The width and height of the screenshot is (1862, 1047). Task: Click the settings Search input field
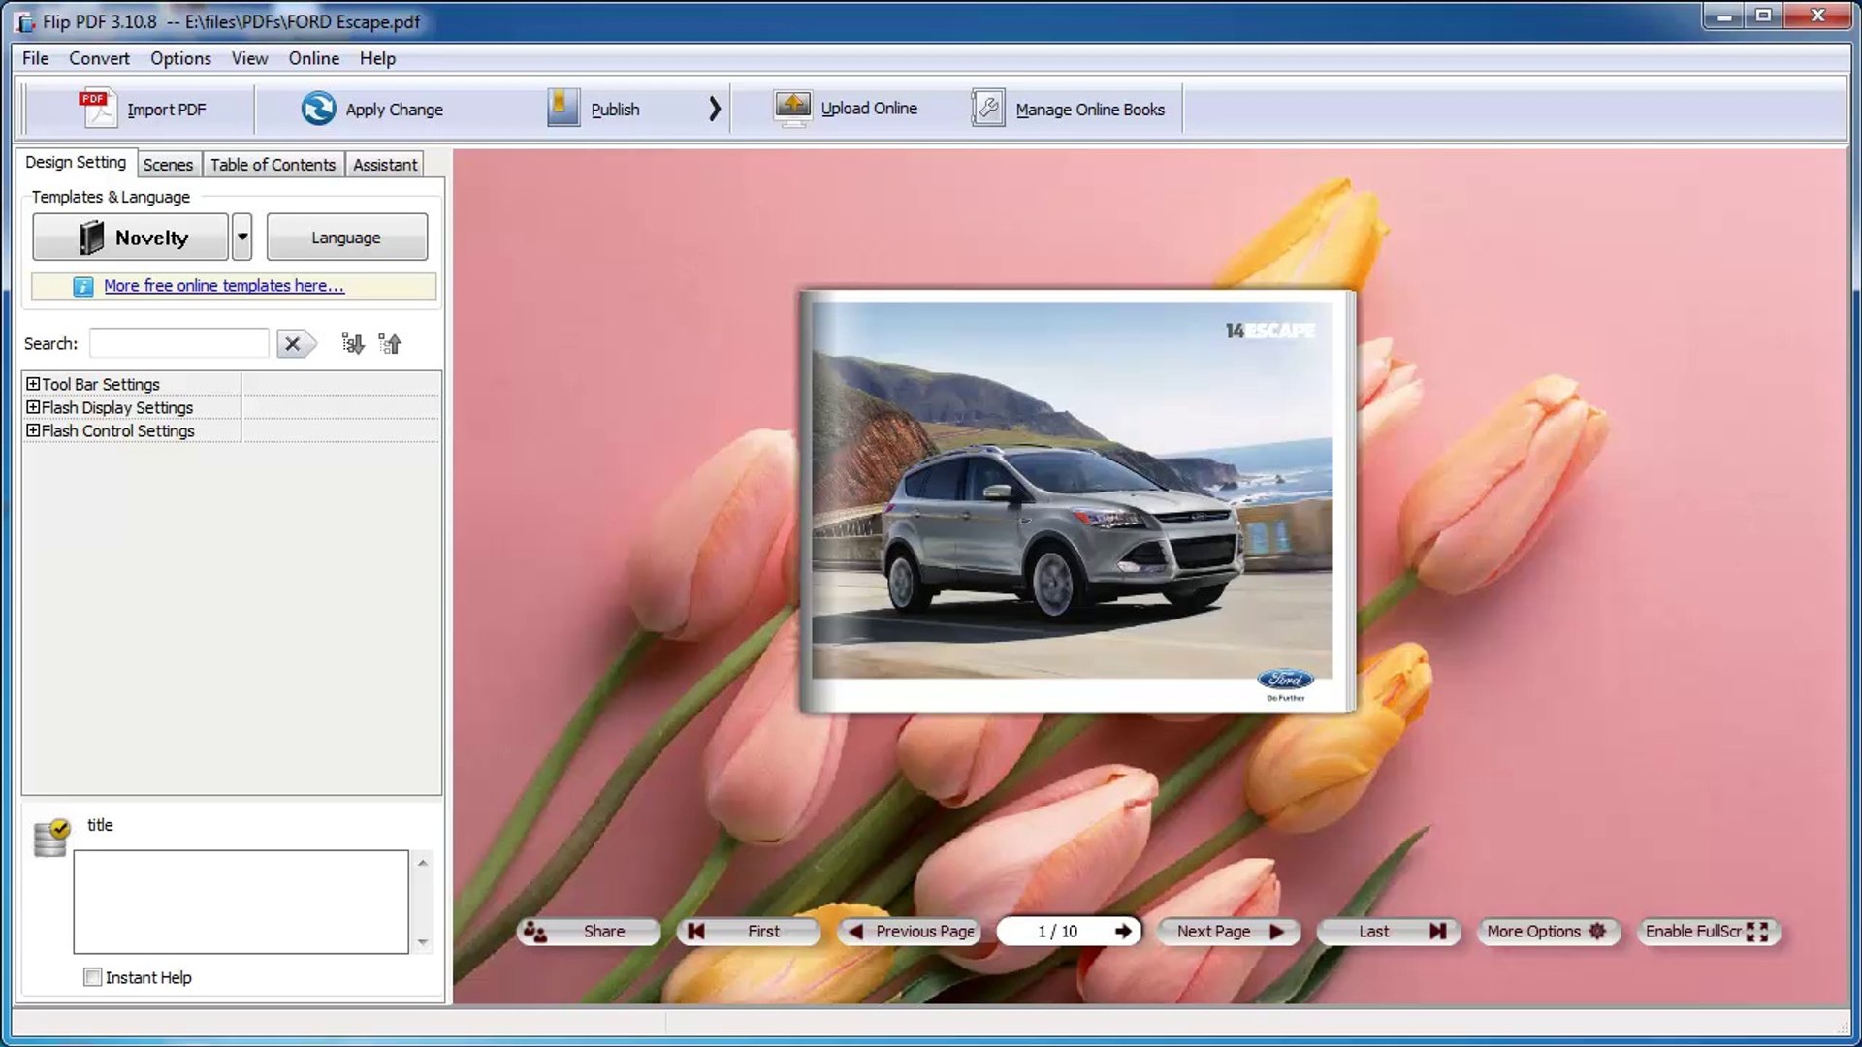click(x=179, y=343)
